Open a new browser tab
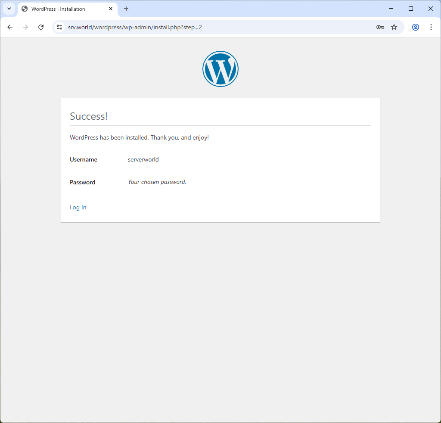Viewport: 441px width, 423px height. 126,9
